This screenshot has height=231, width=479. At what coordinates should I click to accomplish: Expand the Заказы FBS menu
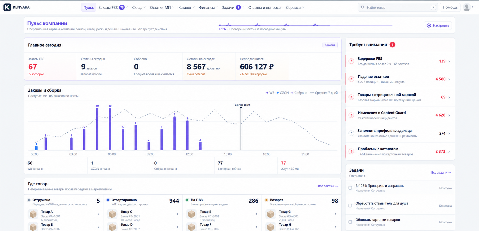113,7
